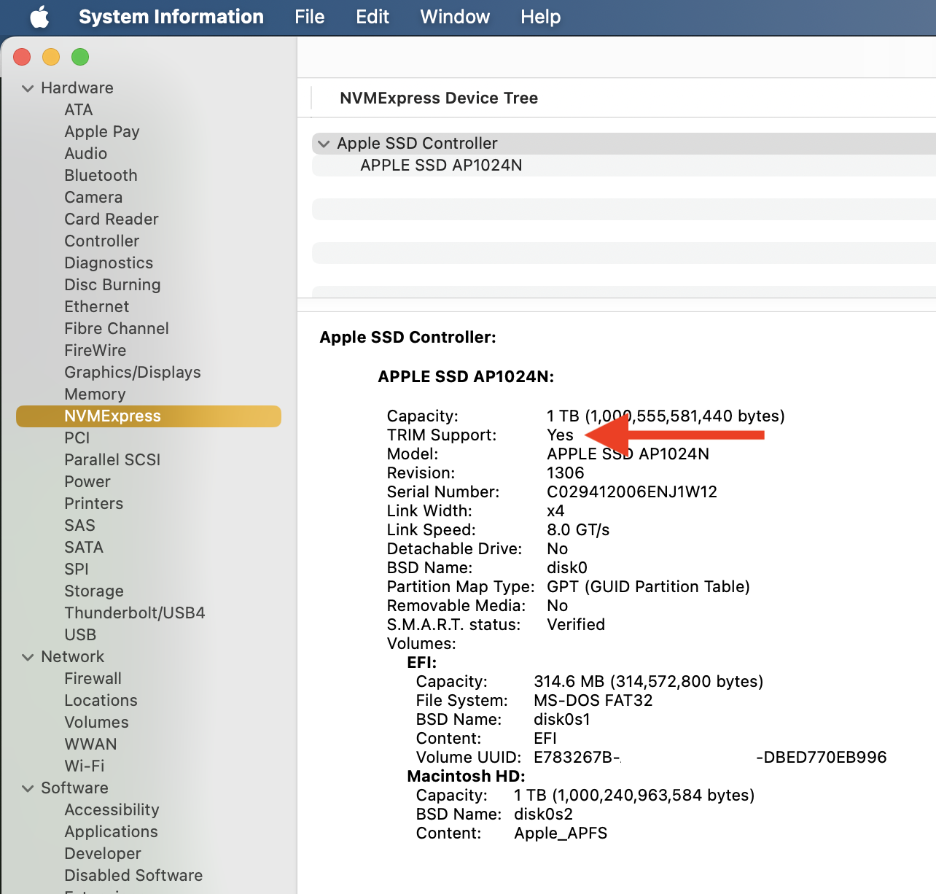
Task: Select Bluetooth in the sidebar
Action: (x=101, y=176)
